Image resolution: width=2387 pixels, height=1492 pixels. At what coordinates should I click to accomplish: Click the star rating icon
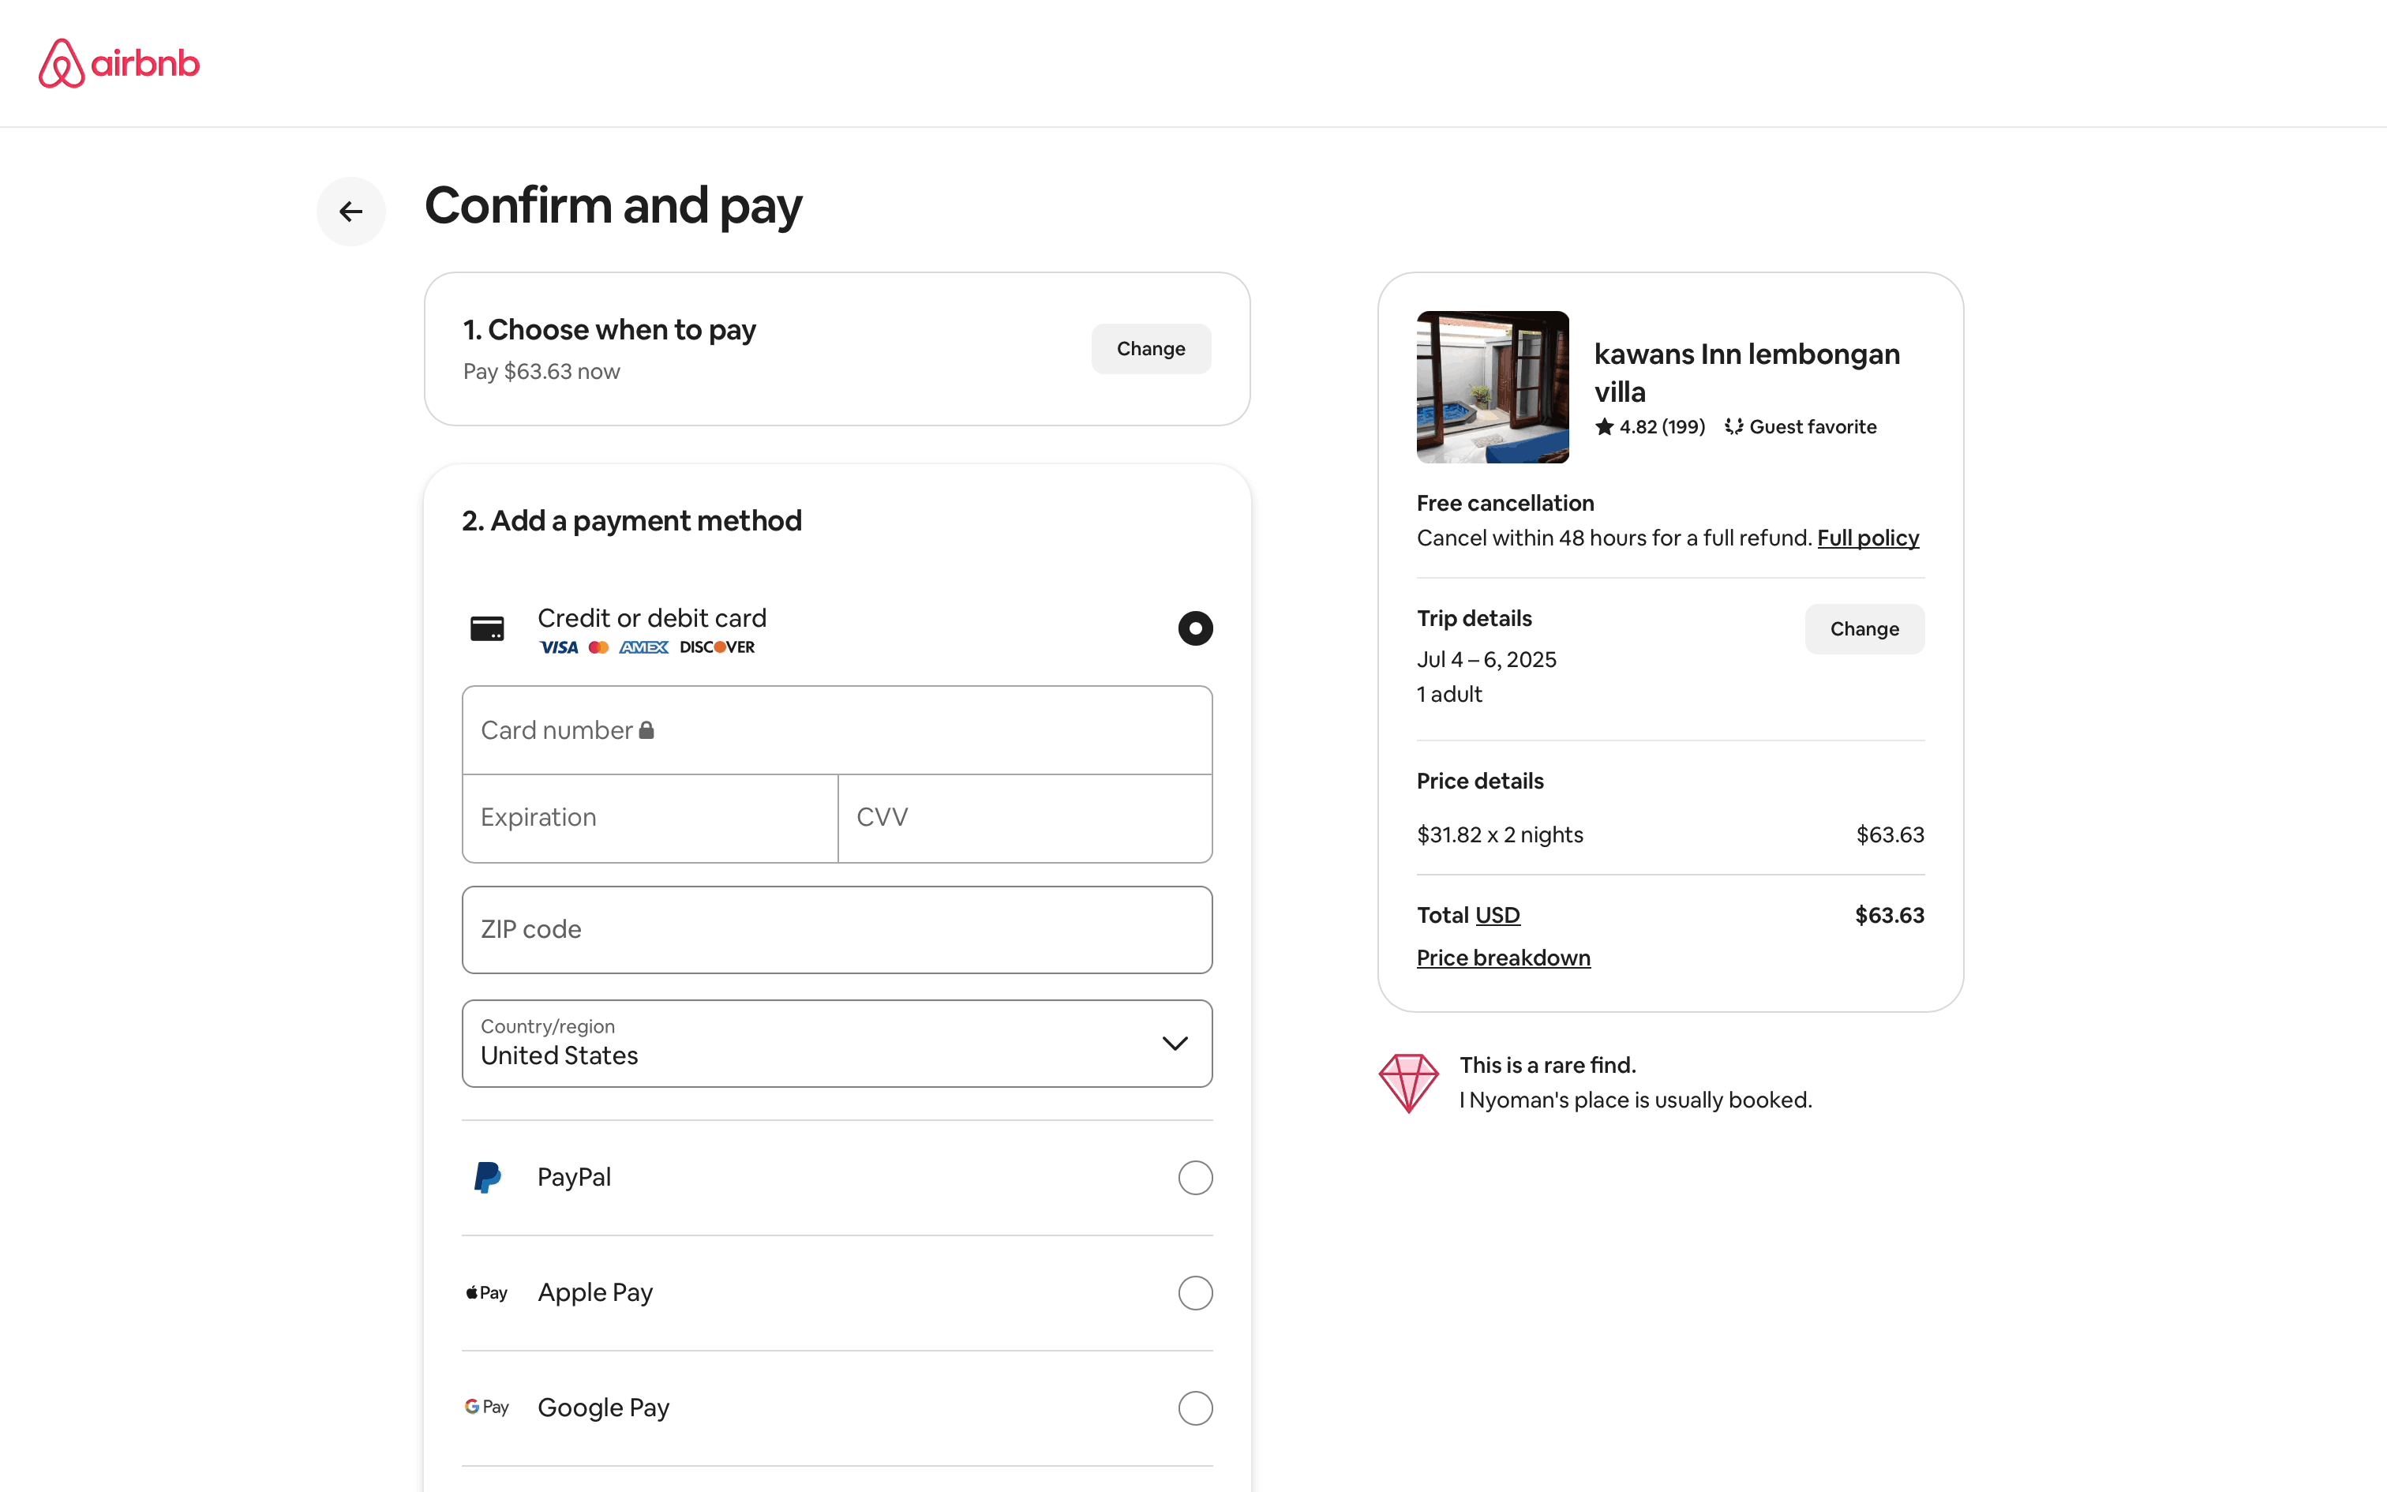1604,426
